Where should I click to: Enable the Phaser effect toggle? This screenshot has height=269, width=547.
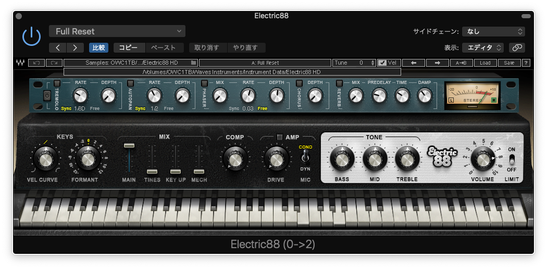click(x=204, y=83)
